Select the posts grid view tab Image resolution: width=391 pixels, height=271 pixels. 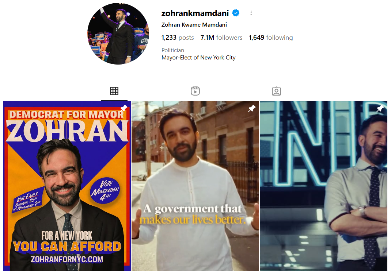point(114,91)
